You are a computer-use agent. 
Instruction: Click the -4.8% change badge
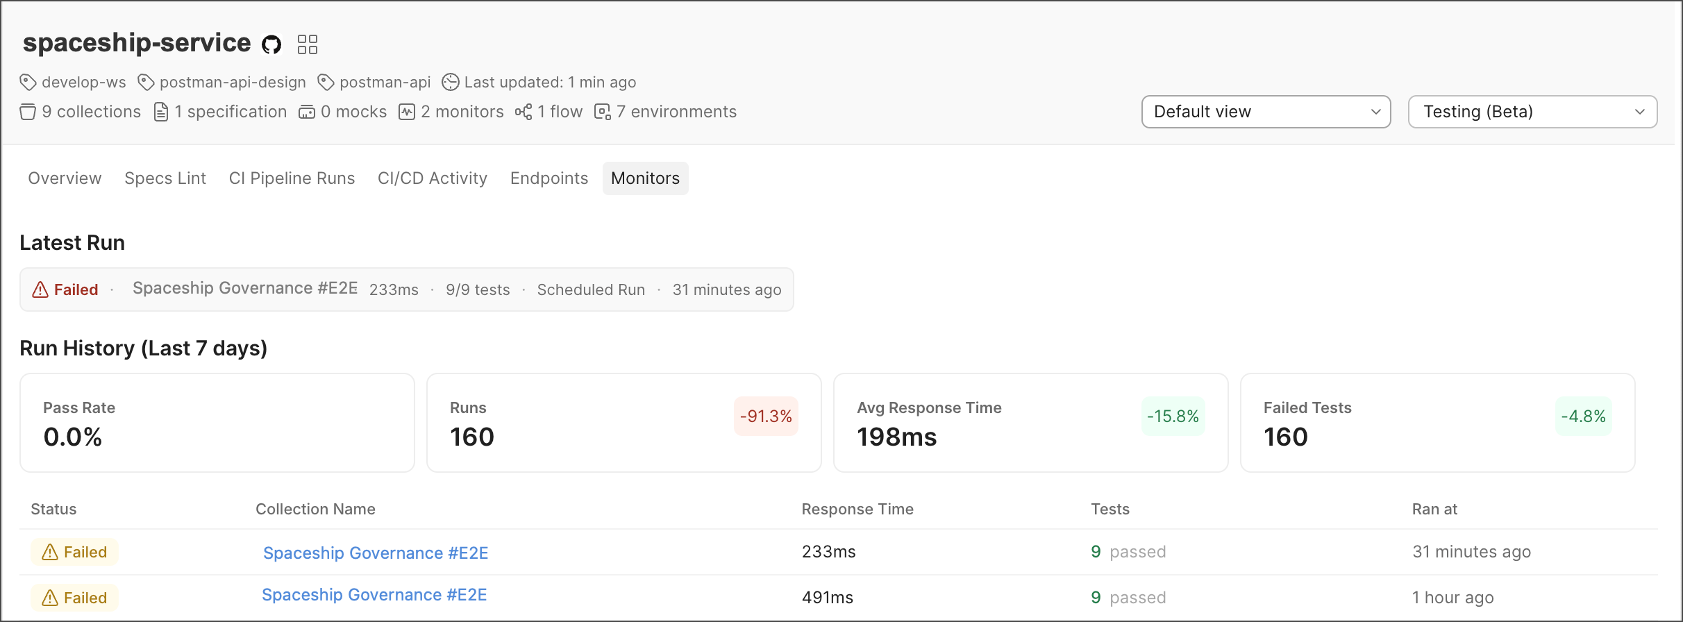(x=1583, y=417)
